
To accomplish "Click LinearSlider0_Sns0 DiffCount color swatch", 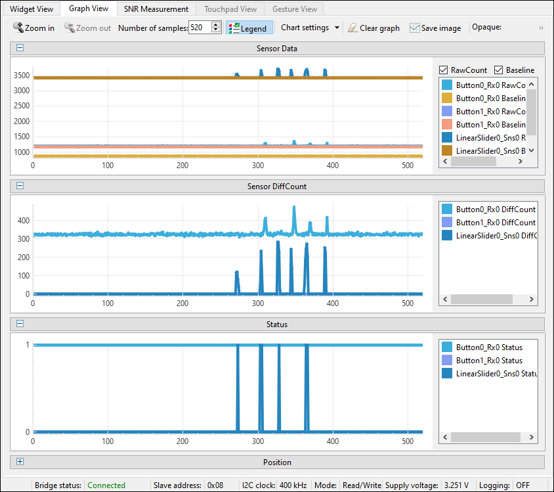I will click(447, 235).
